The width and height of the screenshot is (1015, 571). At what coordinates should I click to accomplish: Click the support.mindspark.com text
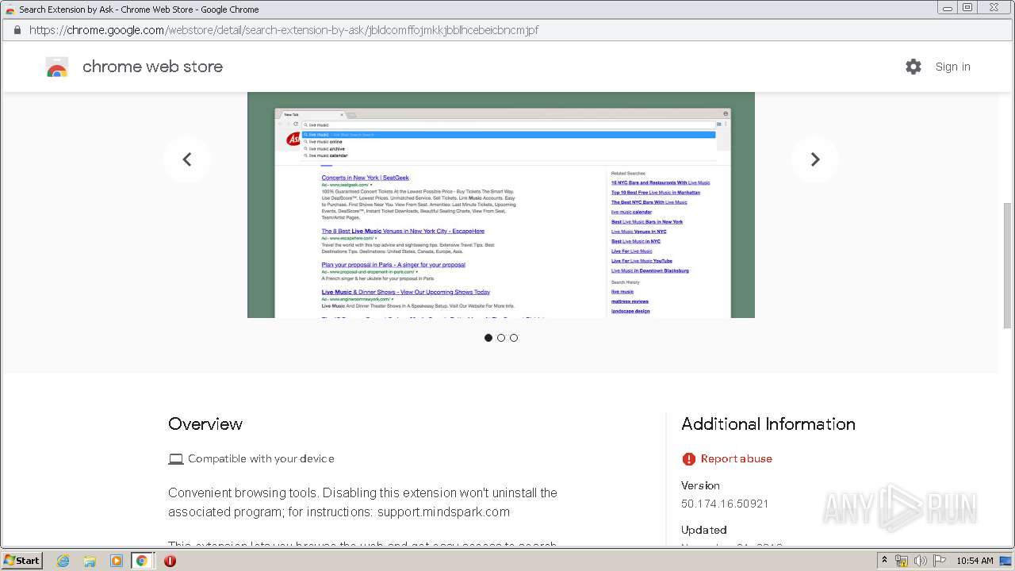pos(443,512)
